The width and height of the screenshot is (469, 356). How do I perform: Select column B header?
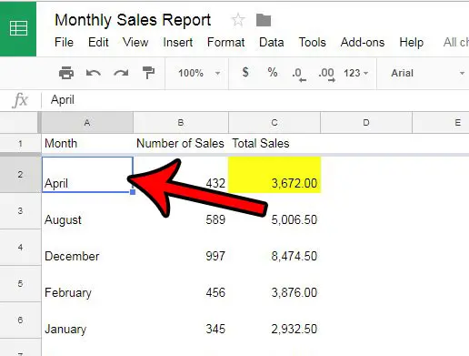coord(181,123)
